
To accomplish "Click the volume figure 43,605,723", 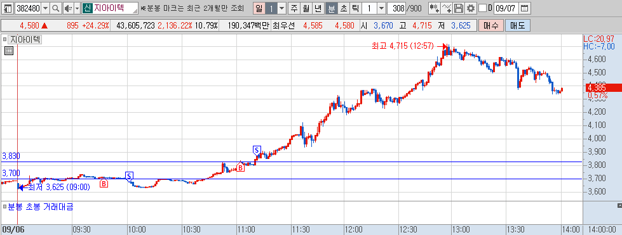I will tap(135, 26).
